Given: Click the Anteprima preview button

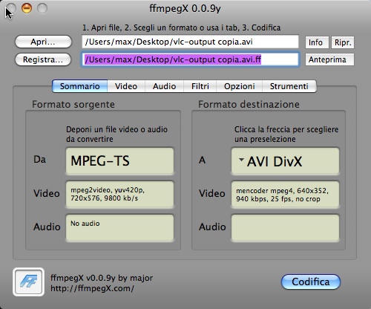Looking at the screenshot, I should (329, 59).
